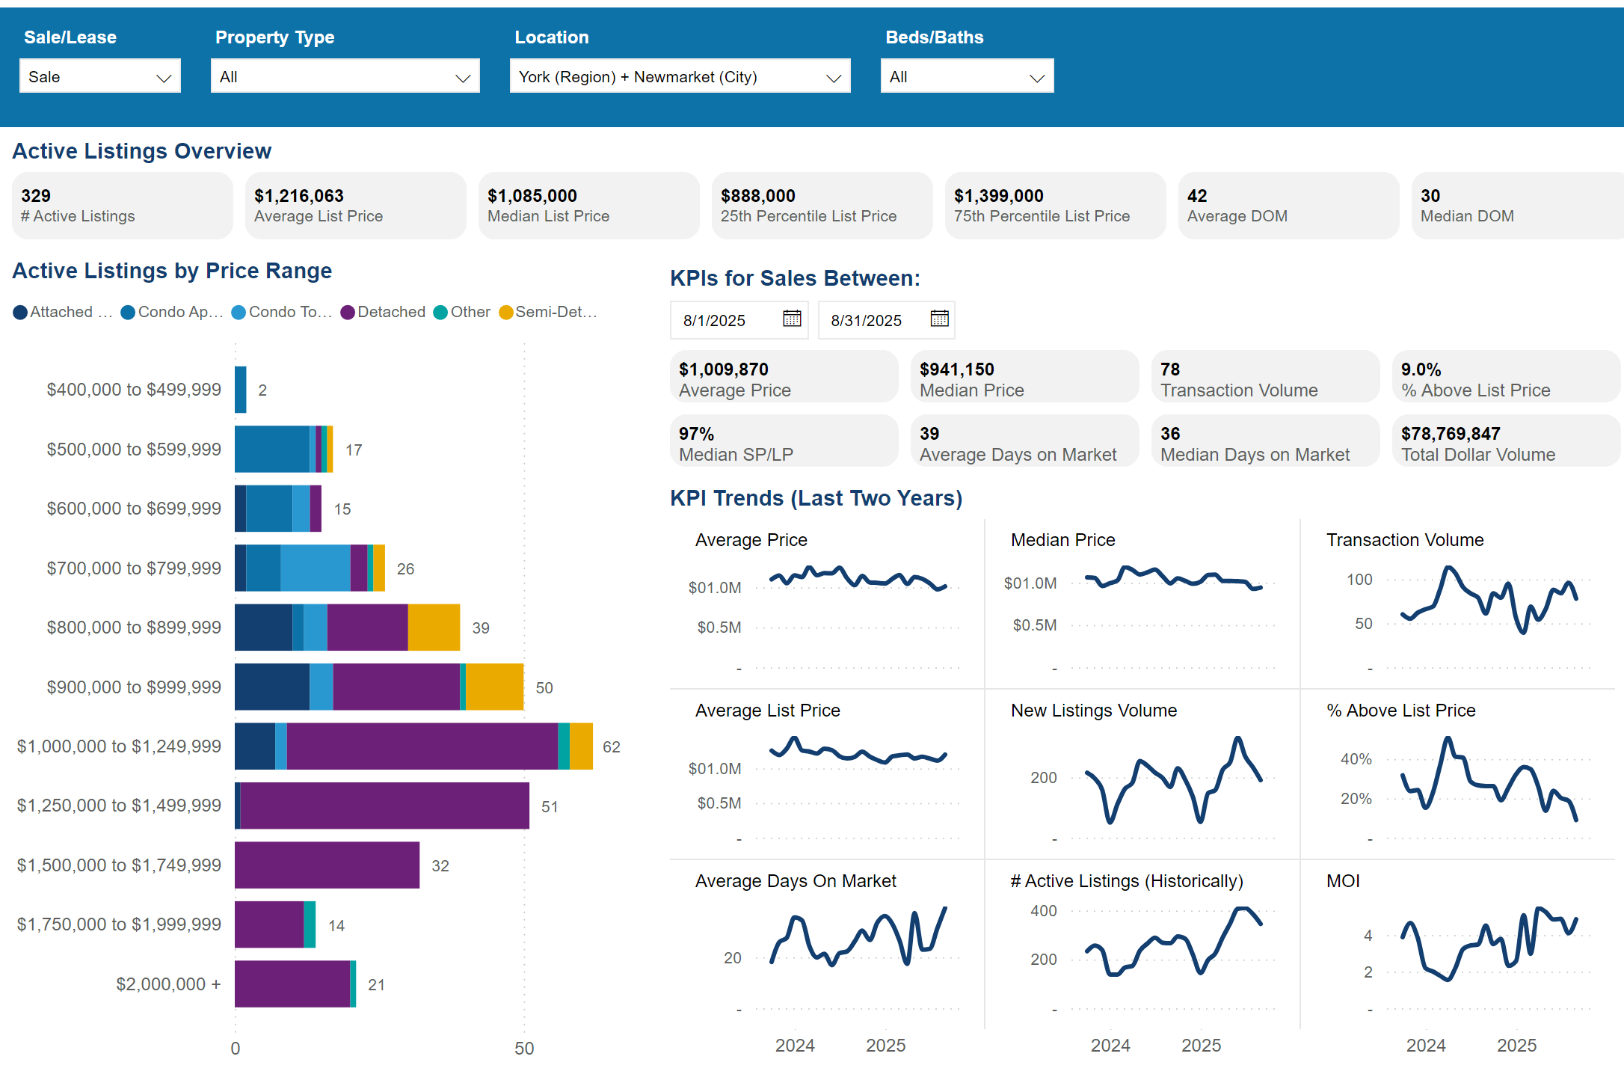Open the Location dropdown for York Region

680,77
